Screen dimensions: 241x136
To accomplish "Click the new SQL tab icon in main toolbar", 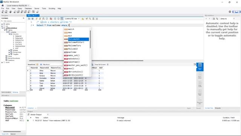I will tap(3, 12).
